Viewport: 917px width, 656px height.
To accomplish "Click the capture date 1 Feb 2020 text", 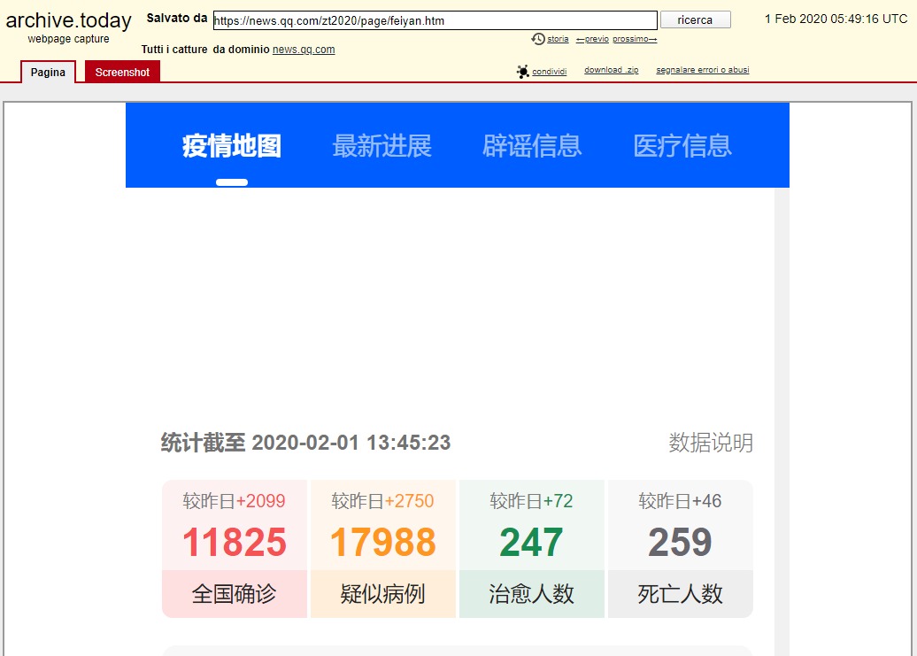I will click(836, 19).
